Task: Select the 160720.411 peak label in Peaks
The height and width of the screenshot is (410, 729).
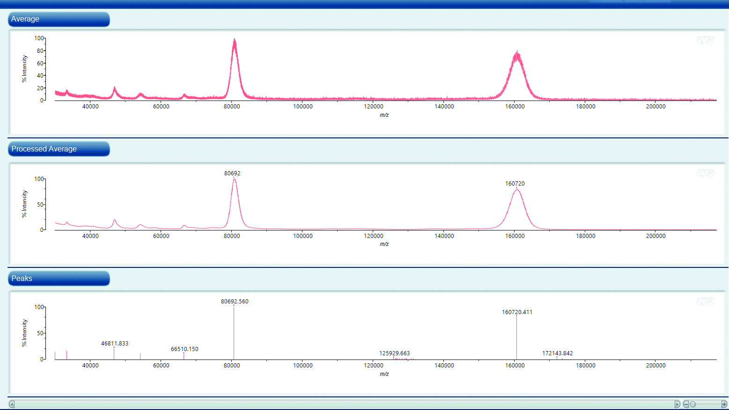Action: tap(517, 312)
